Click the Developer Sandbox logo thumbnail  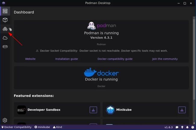[21, 110]
